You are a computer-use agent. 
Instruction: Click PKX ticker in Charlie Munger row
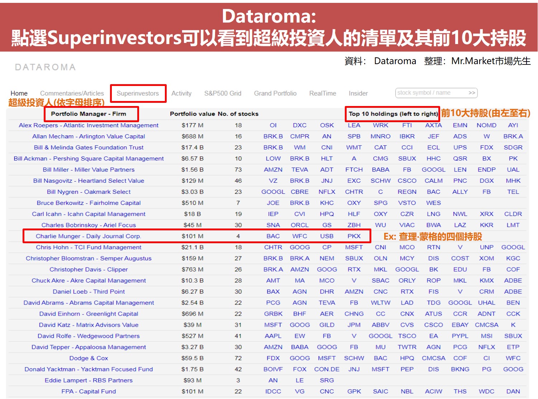354,236
